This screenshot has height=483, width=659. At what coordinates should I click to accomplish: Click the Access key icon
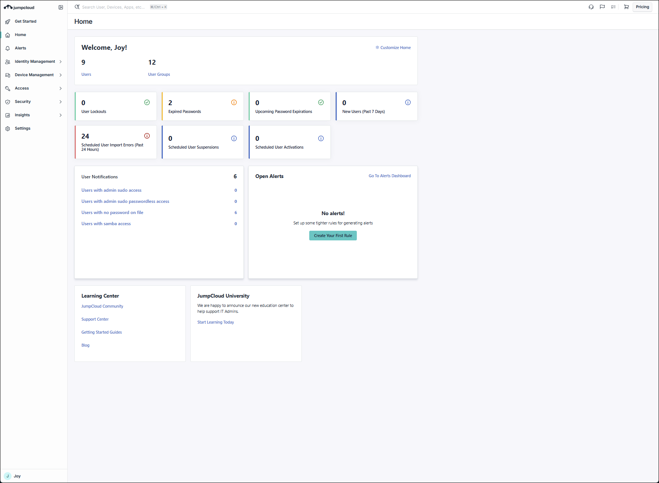7,88
